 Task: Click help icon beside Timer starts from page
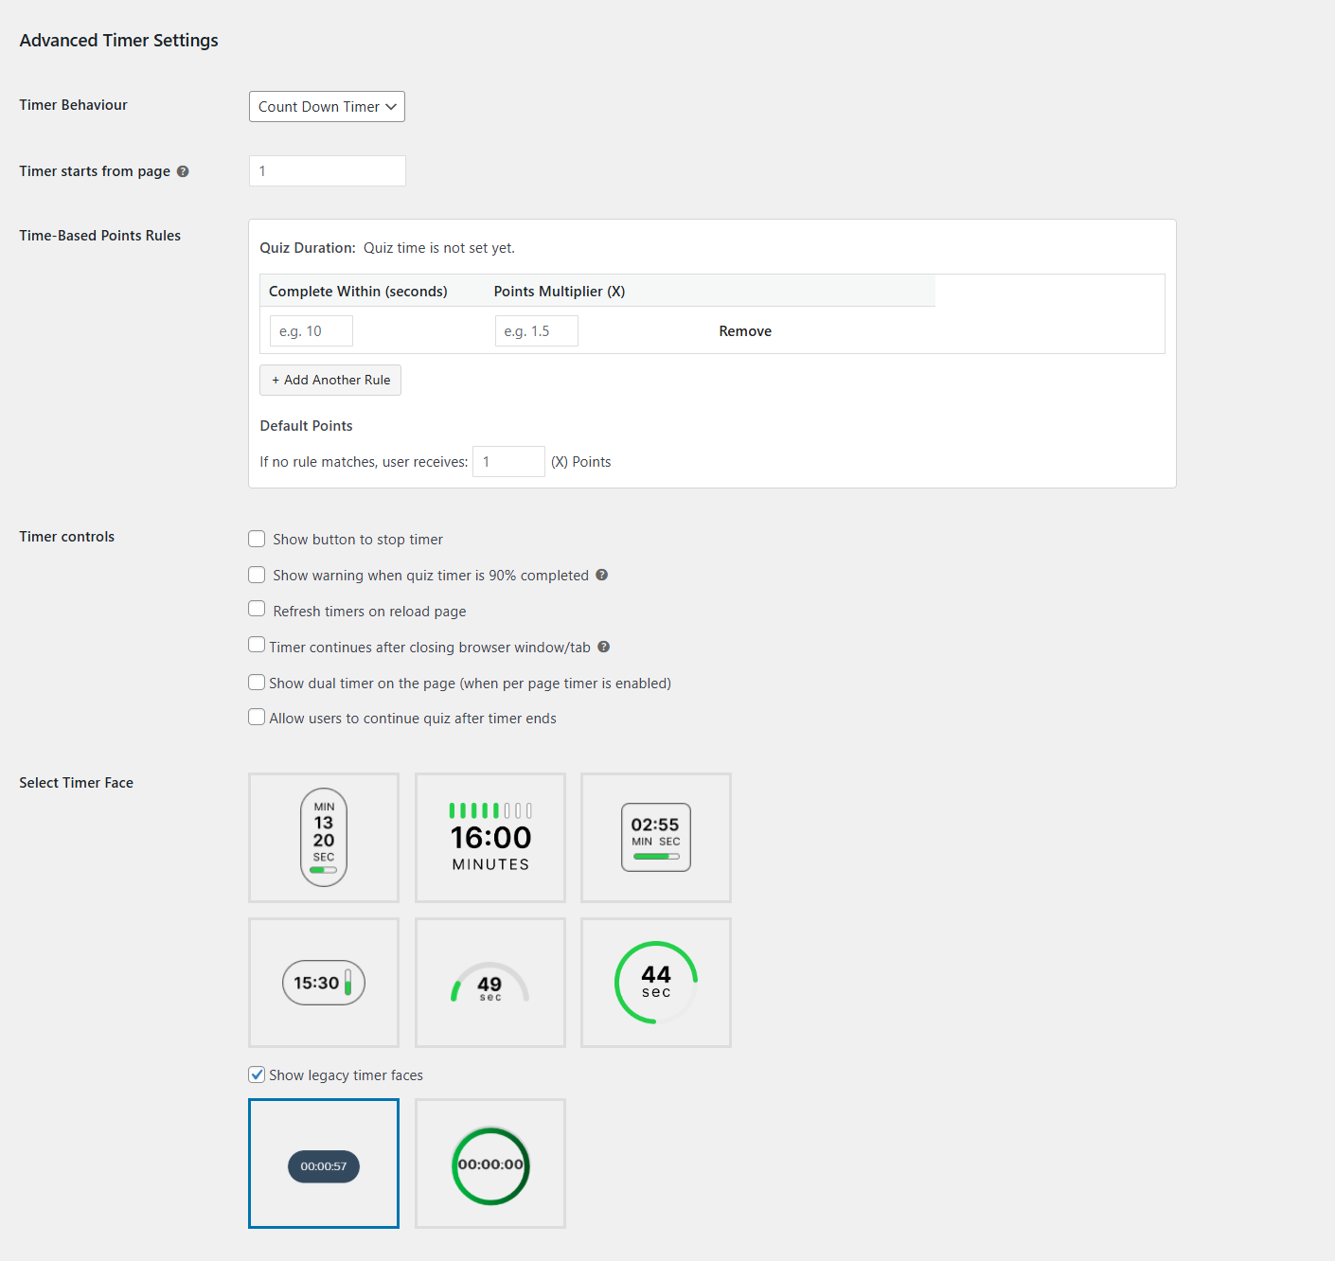point(183,171)
